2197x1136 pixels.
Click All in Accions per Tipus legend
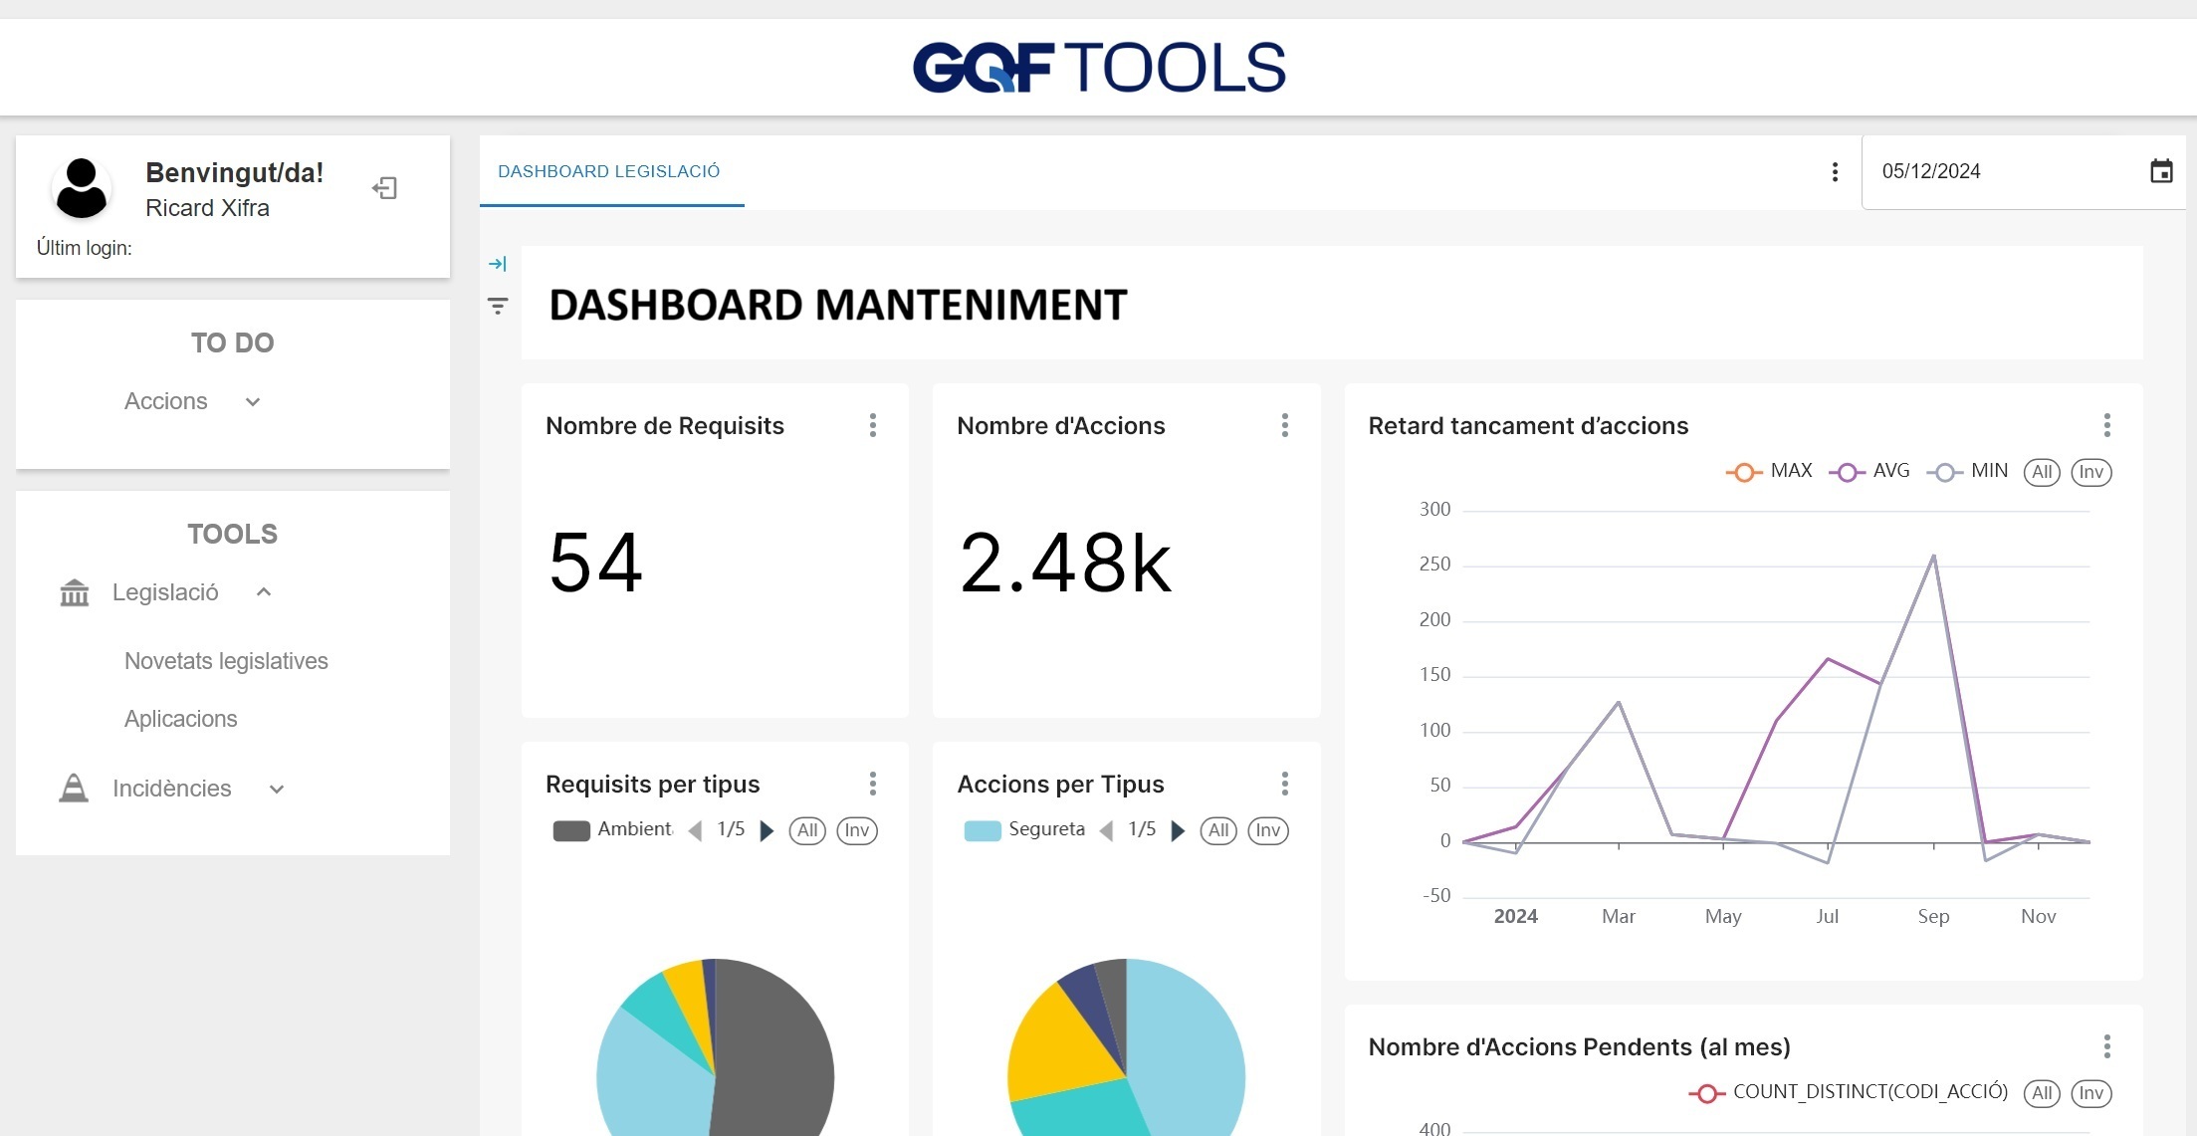click(1218, 830)
